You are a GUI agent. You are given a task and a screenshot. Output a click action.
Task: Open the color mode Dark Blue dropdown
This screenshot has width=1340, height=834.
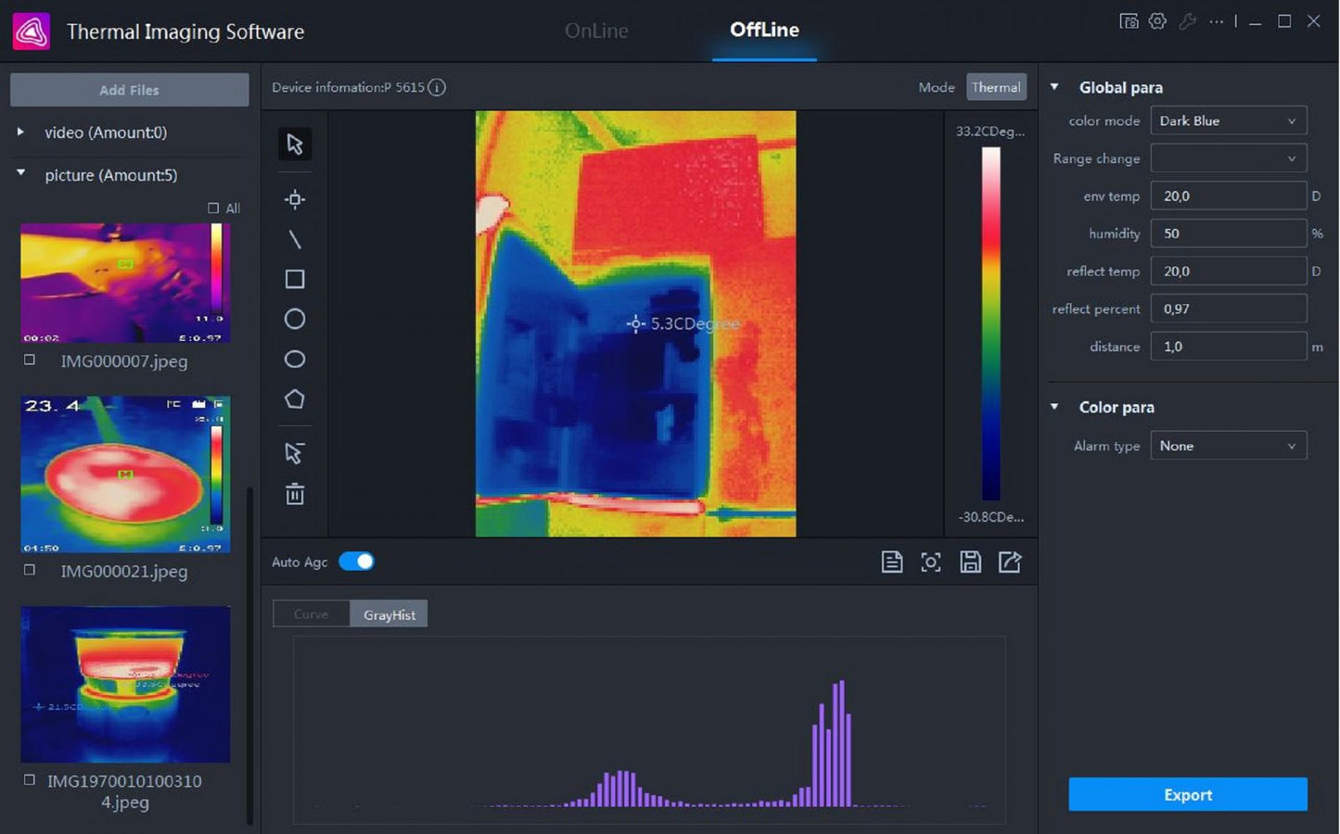click(1228, 120)
